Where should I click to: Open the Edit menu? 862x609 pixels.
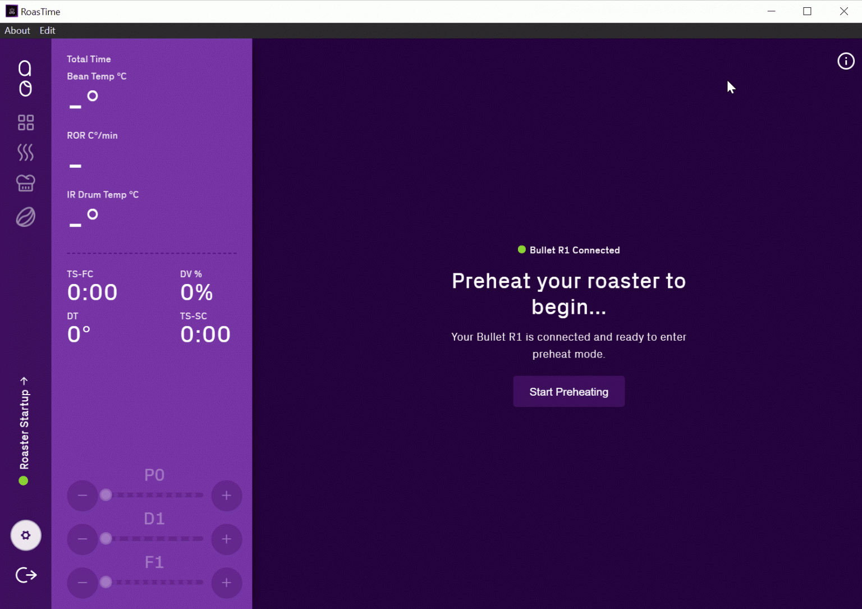47,30
